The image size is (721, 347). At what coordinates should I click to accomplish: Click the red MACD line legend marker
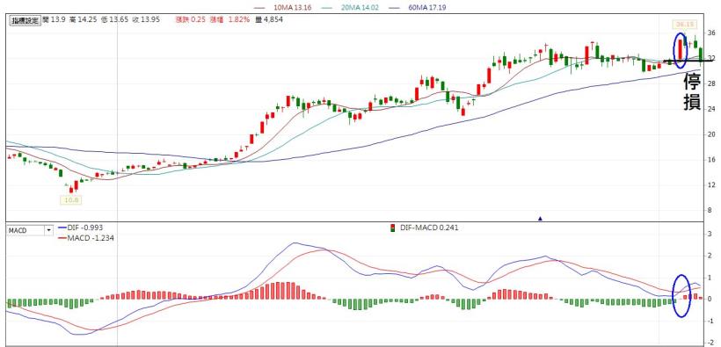[x=63, y=238]
